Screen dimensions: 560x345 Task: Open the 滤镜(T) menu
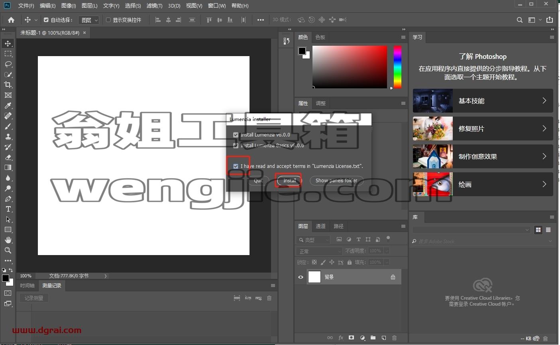[154, 6]
